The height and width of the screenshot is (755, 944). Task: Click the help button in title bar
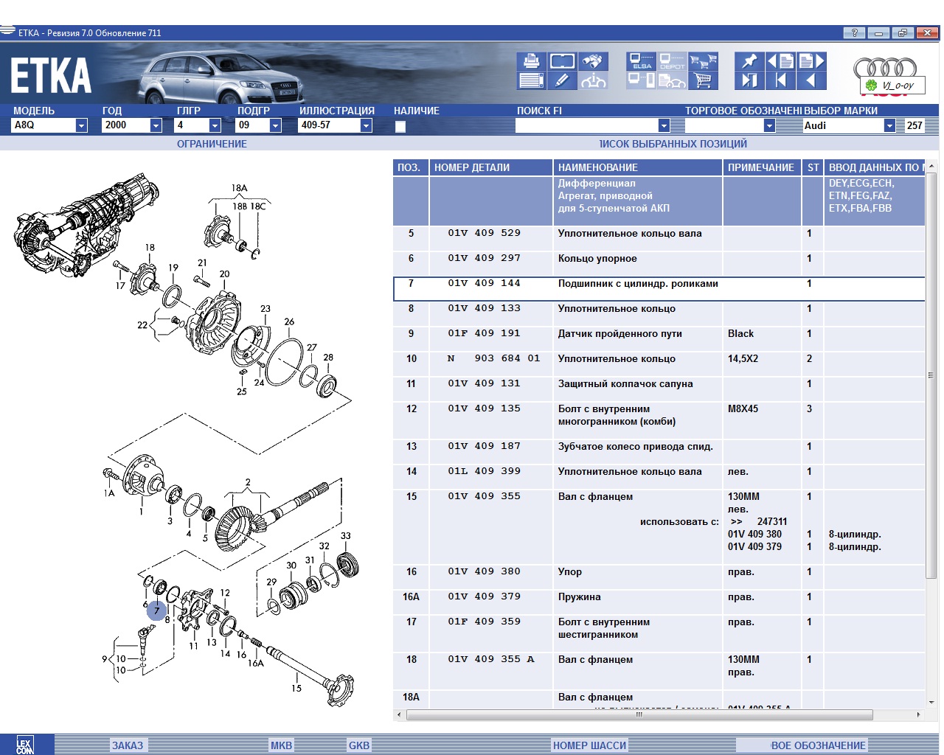click(x=854, y=32)
